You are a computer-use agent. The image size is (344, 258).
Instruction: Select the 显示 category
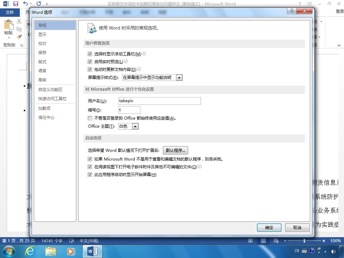(55, 35)
